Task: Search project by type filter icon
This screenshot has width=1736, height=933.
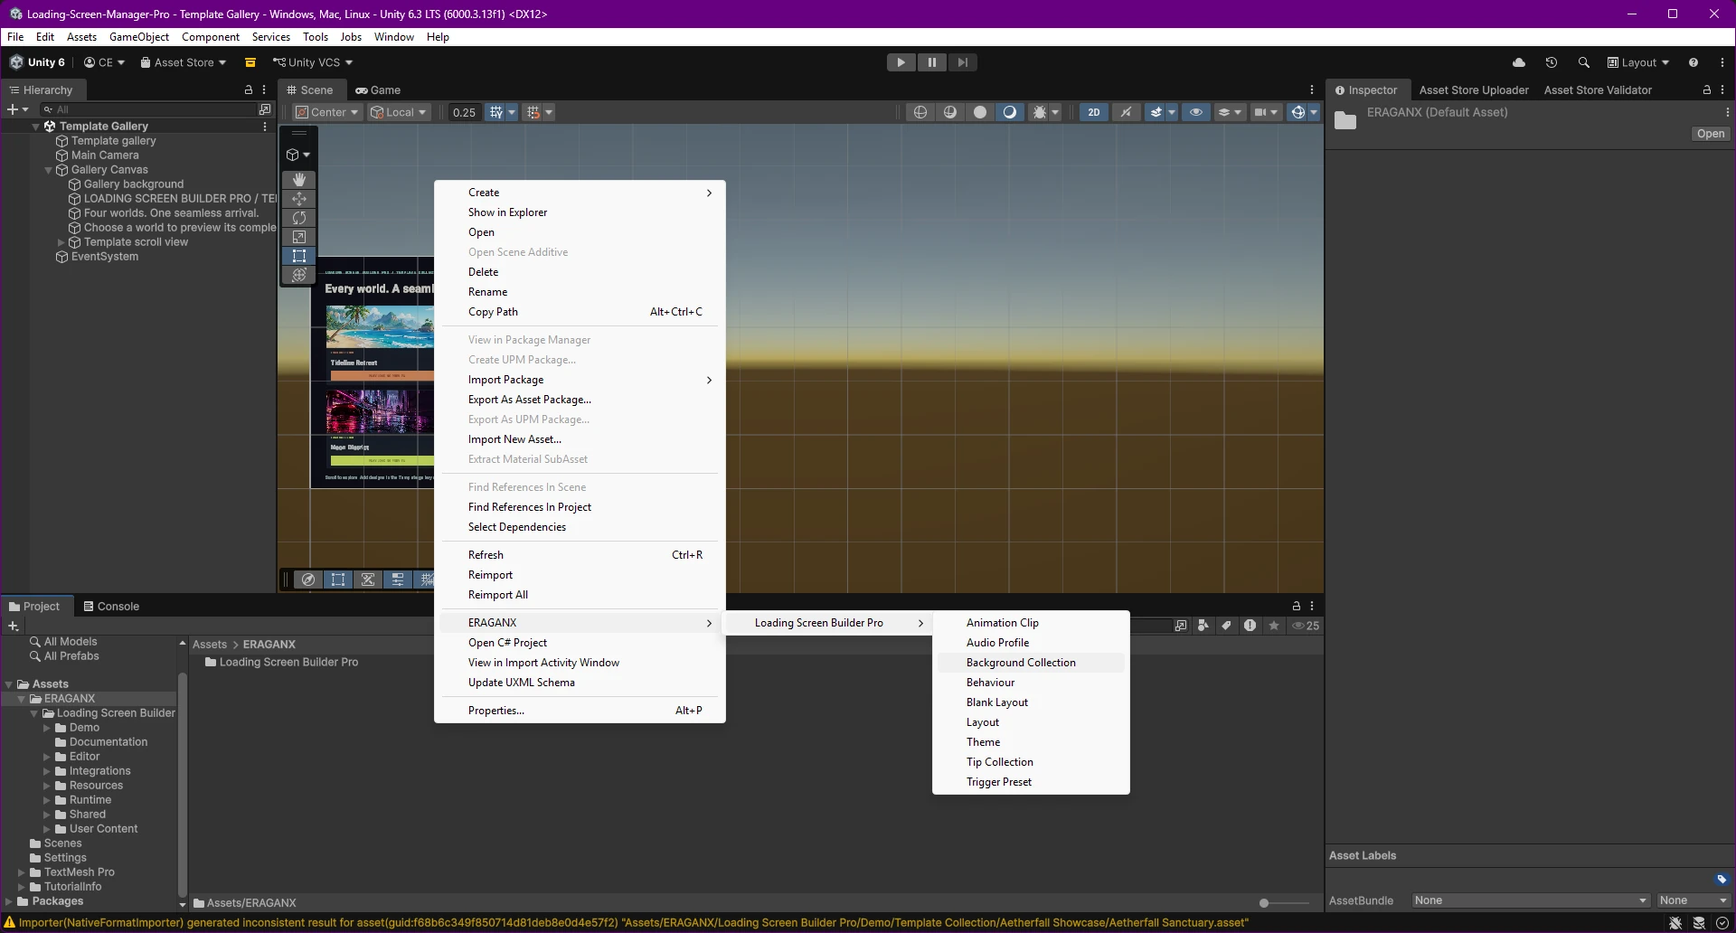Action: (1203, 626)
